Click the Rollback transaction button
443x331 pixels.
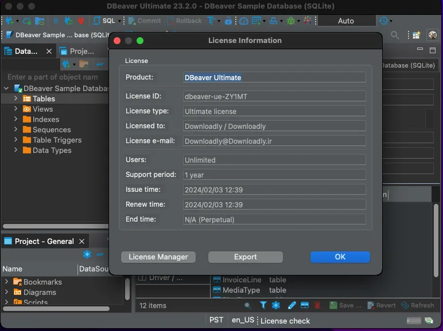coord(184,21)
